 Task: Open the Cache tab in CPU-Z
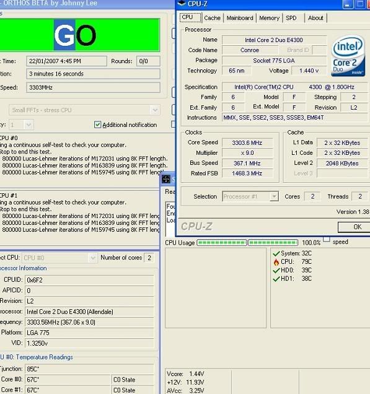tap(212, 18)
